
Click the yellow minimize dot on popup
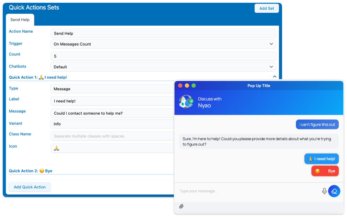(x=187, y=86)
